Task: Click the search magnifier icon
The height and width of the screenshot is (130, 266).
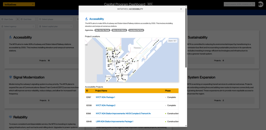Action: 253,4
